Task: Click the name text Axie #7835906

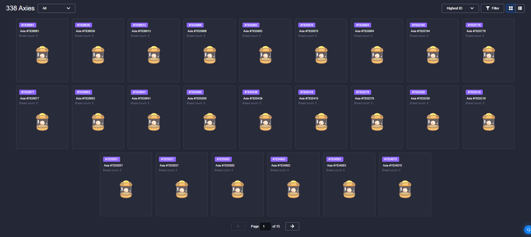Action: pos(196,31)
